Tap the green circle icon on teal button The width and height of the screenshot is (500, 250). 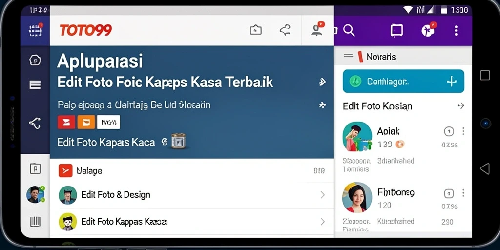[355, 82]
